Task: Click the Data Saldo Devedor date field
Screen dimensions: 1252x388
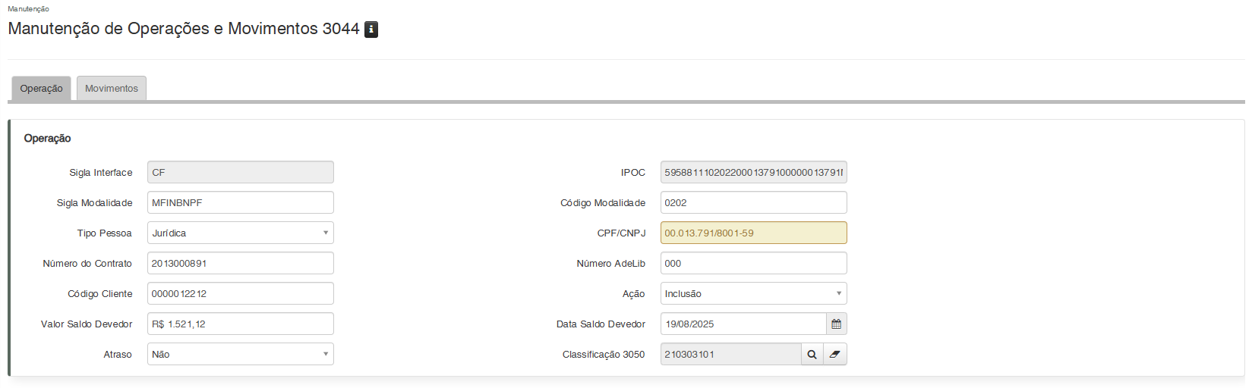Action: tap(743, 324)
